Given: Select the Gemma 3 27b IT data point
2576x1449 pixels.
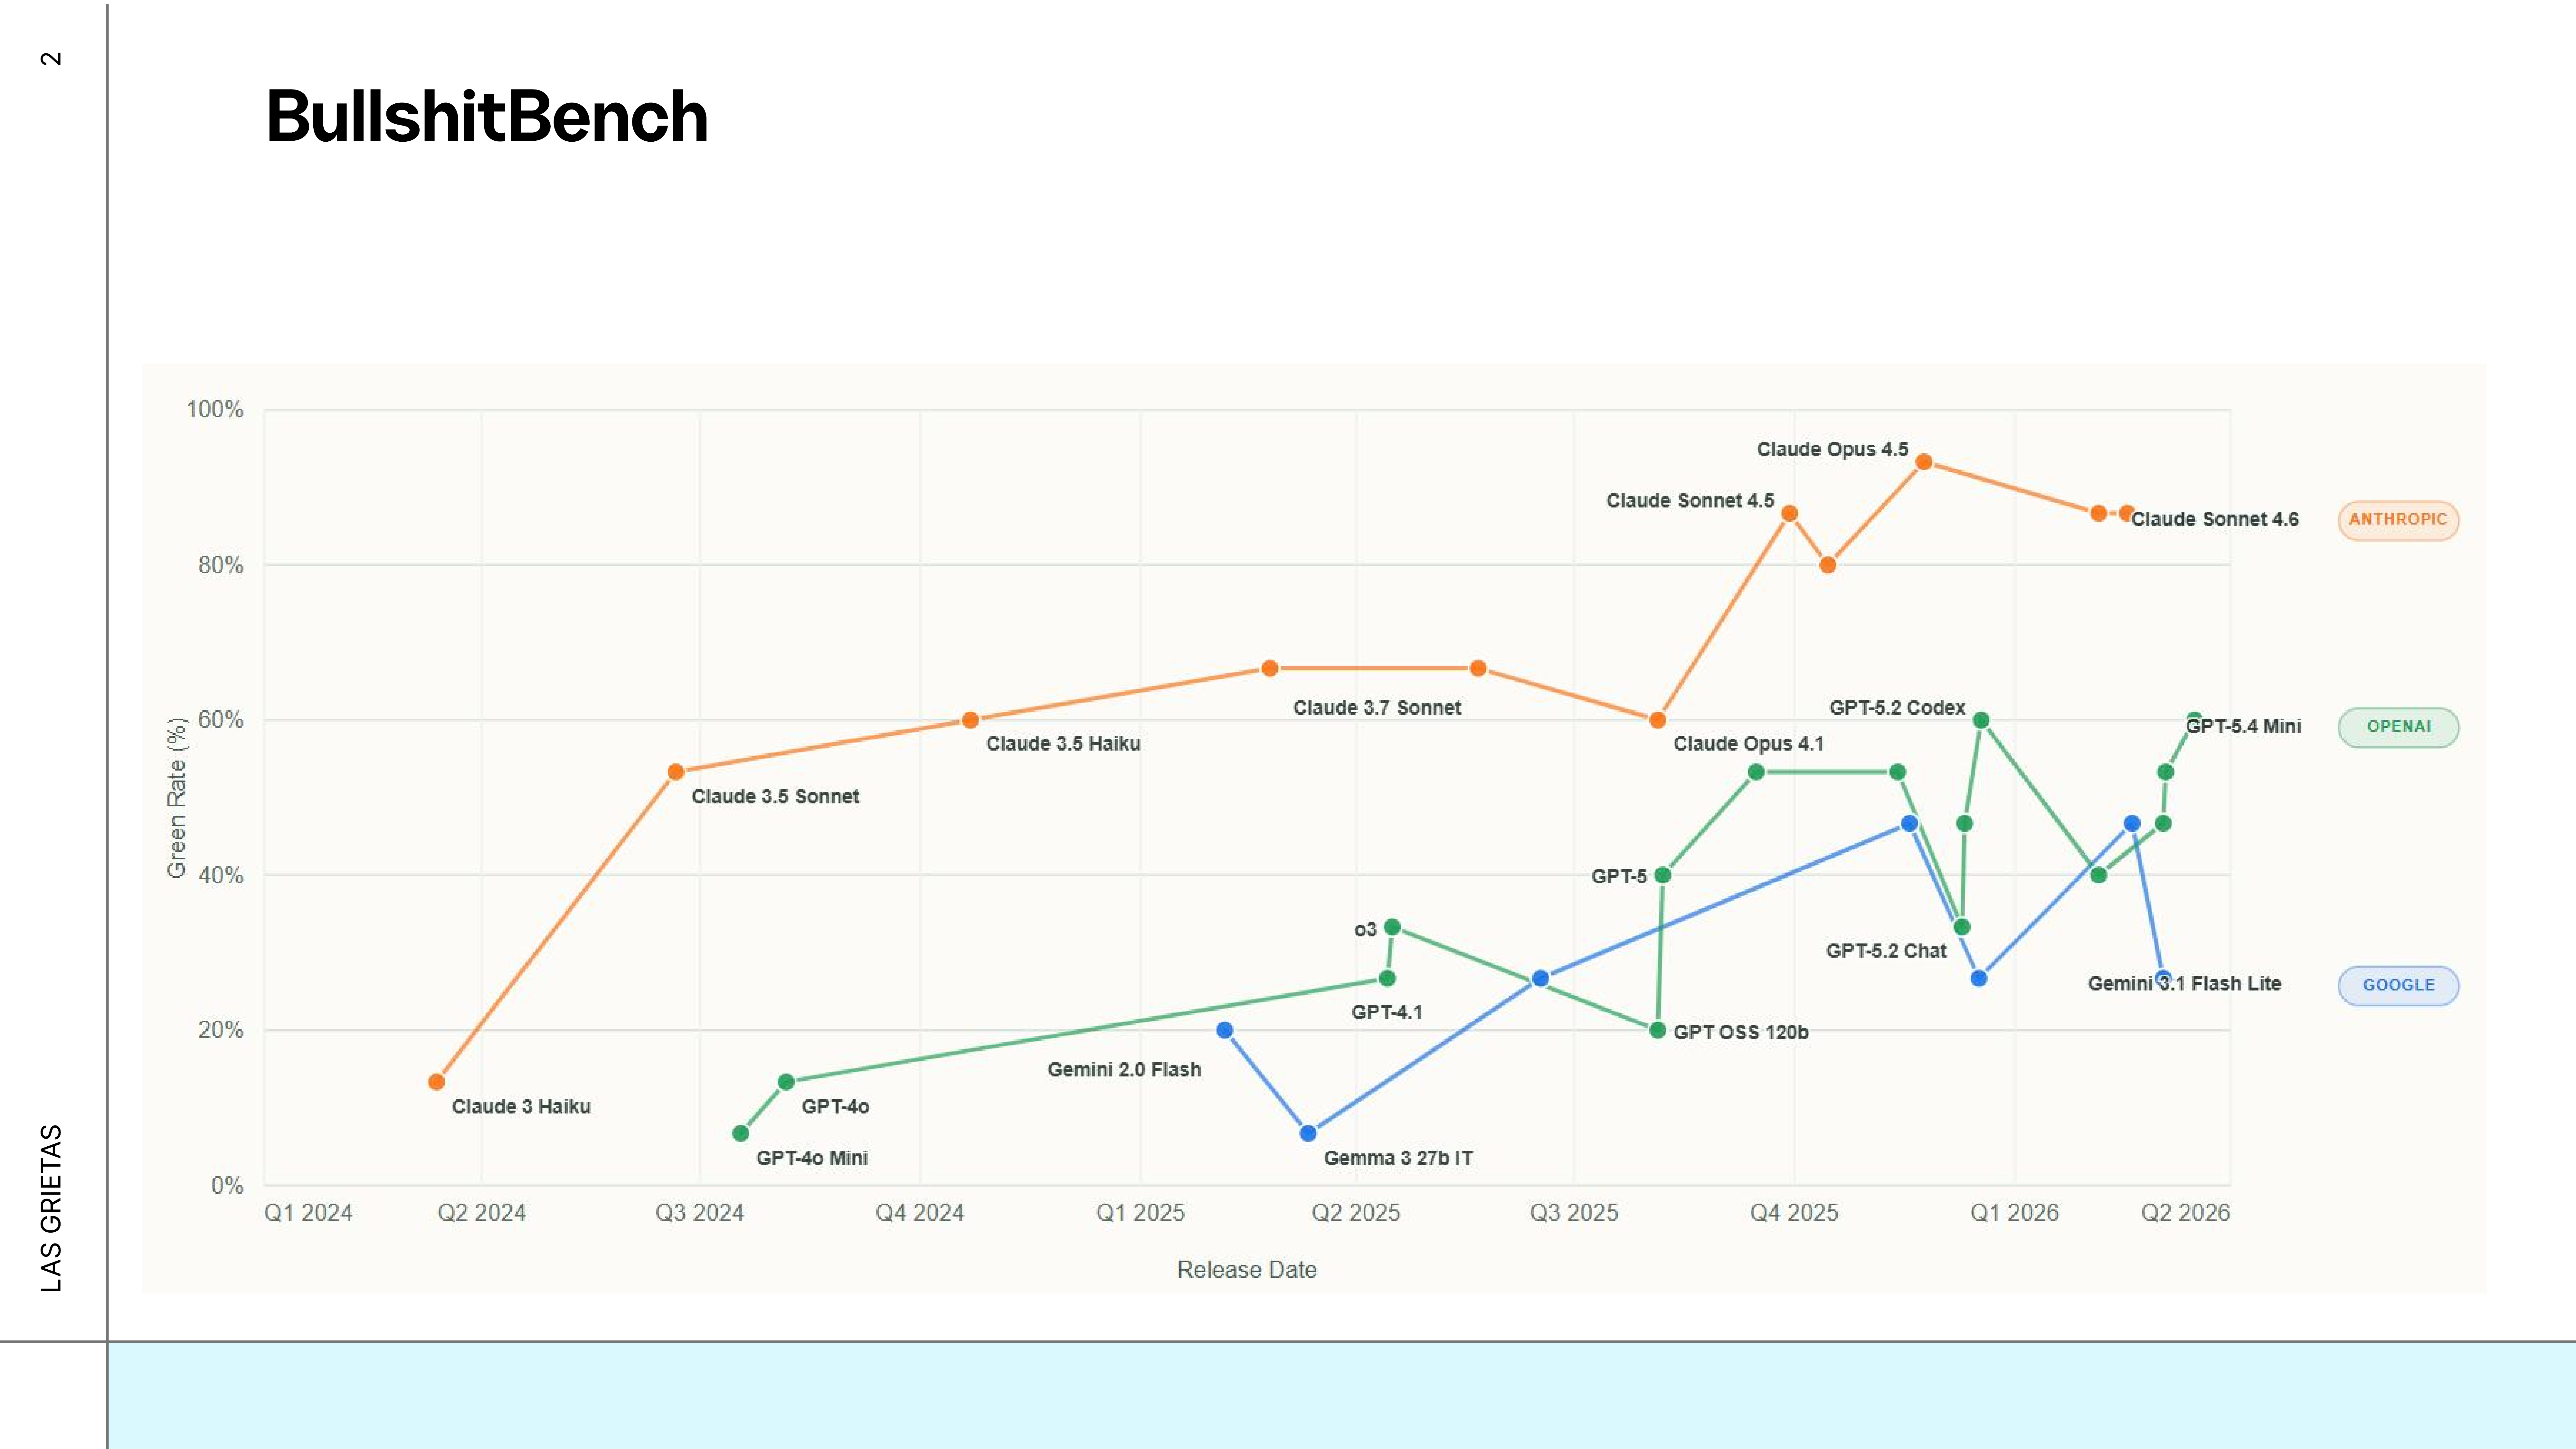Looking at the screenshot, I should [1308, 1133].
